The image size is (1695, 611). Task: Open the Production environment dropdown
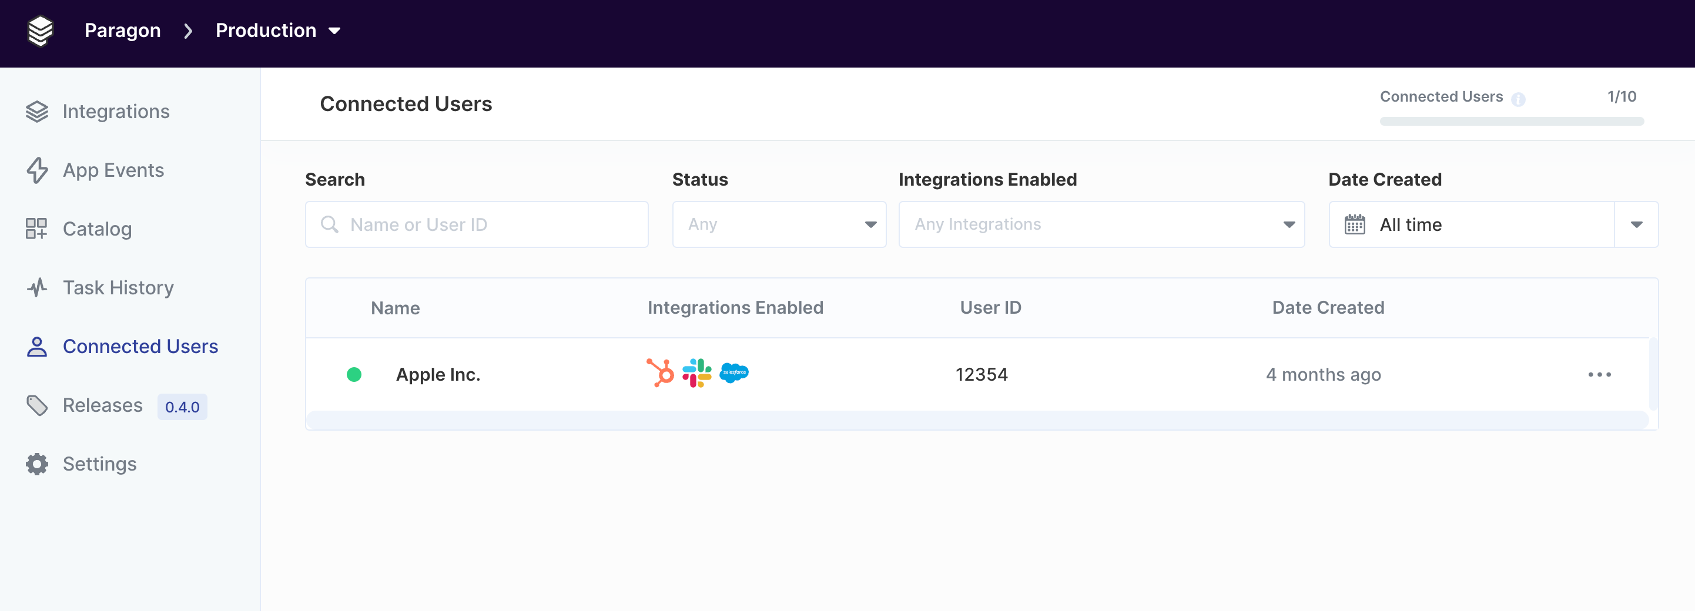[277, 30]
